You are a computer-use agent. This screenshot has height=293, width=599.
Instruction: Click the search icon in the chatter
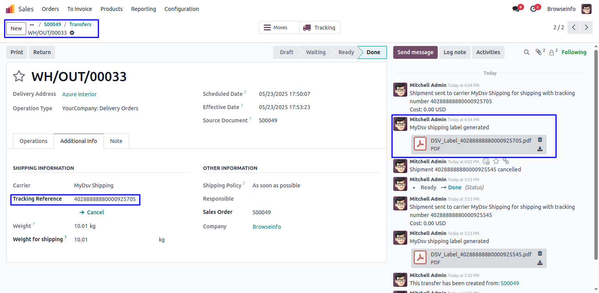point(526,52)
